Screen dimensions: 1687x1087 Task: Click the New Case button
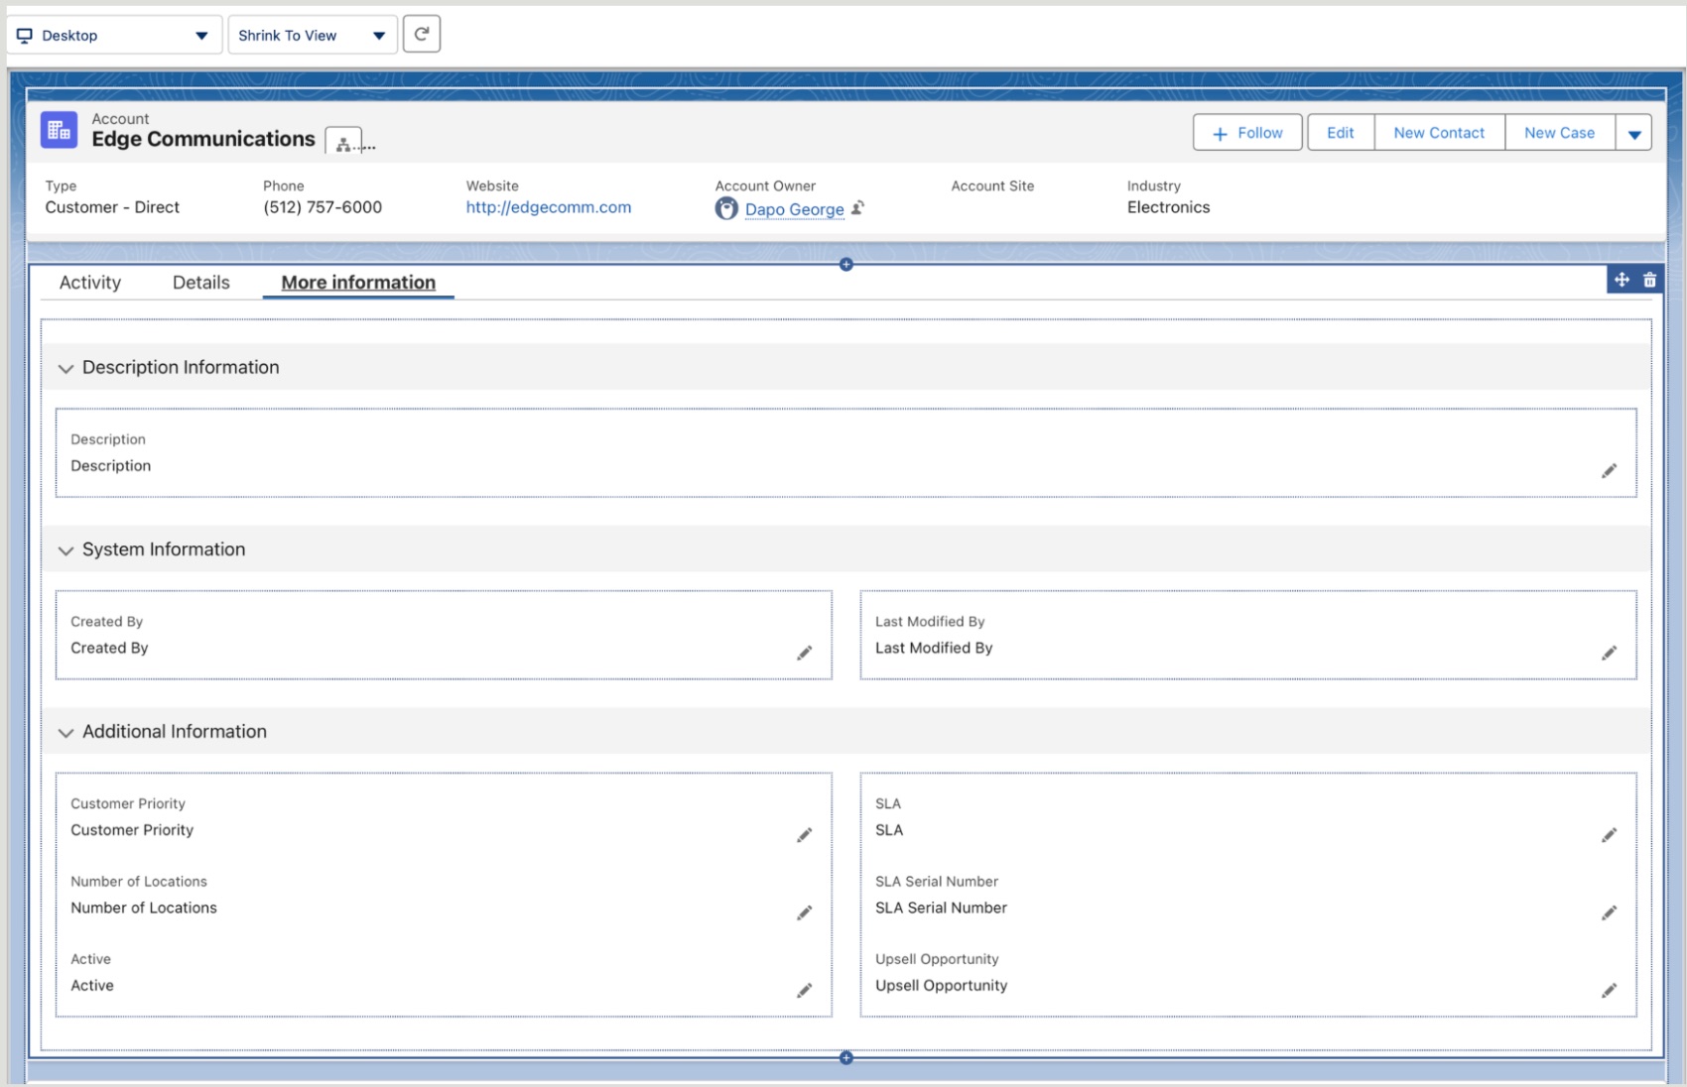[1560, 133]
